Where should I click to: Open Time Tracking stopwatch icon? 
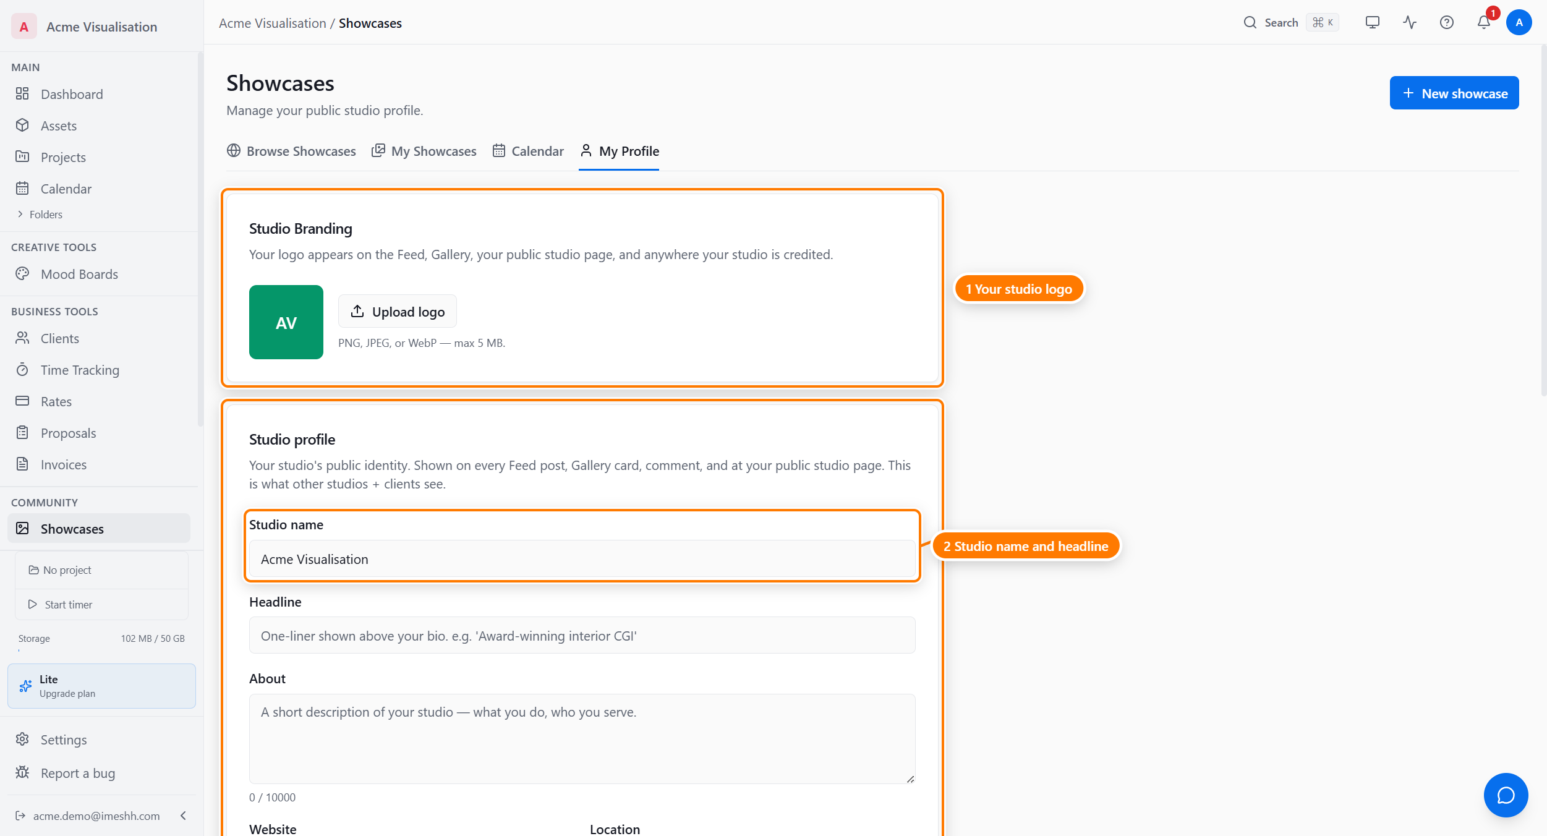pos(22,370)
